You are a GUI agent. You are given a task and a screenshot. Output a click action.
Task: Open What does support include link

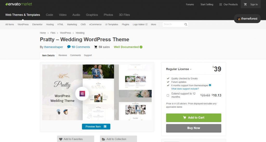click(x=185, y=89)
